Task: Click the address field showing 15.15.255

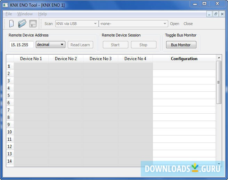Action: tap(22, 44)
